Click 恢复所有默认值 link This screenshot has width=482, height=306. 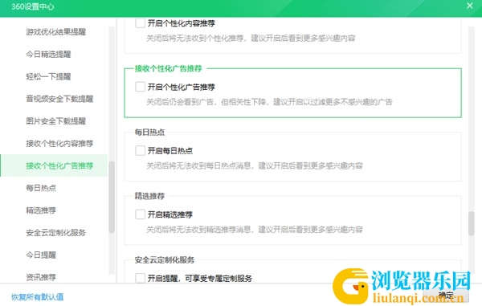click(37, 297)
